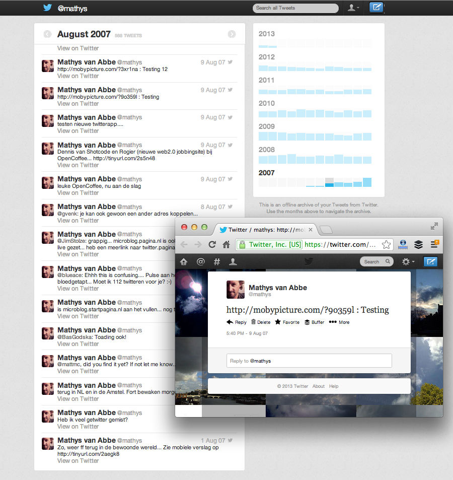453x480 pixels.
Task: Go to next month from August 2007
Action: pyautogui.click(x=232, y=34)
